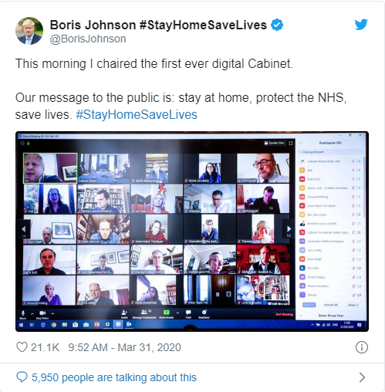Open Manage Participants in Zoom toolbar
Viewport: 385px width, 392px height.
[144, 314]
